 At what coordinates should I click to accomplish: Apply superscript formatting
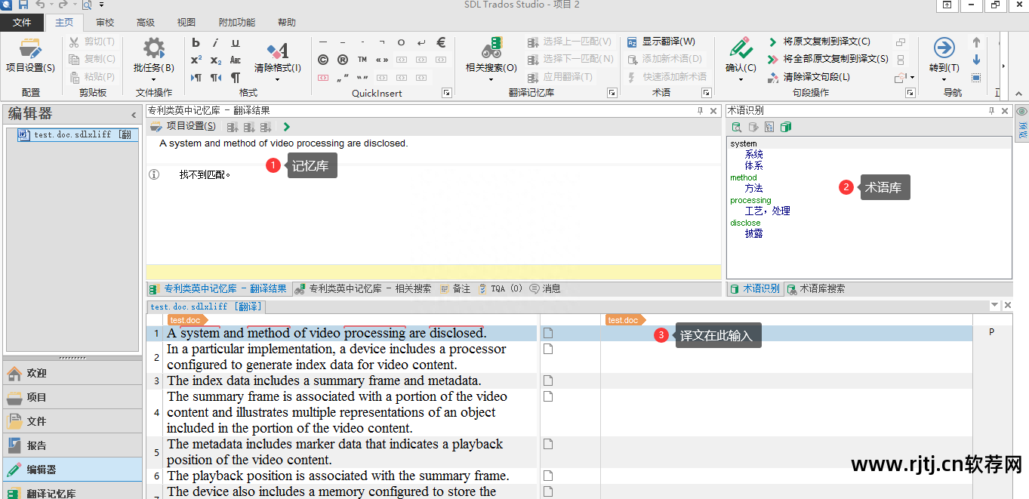coord(196,60)
